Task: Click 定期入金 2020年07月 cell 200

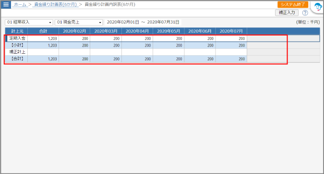Action: [x=231, y=38]
